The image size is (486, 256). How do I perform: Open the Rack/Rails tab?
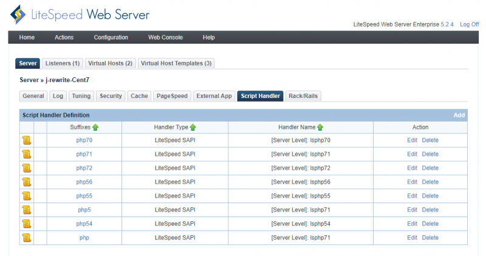pyautogui.click(x=303, y=96)
